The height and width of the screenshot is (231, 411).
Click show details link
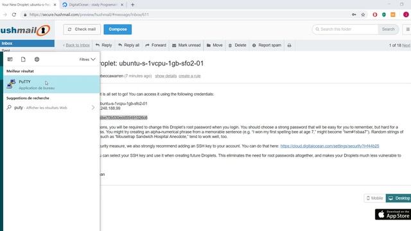click(x=166, y=76)
